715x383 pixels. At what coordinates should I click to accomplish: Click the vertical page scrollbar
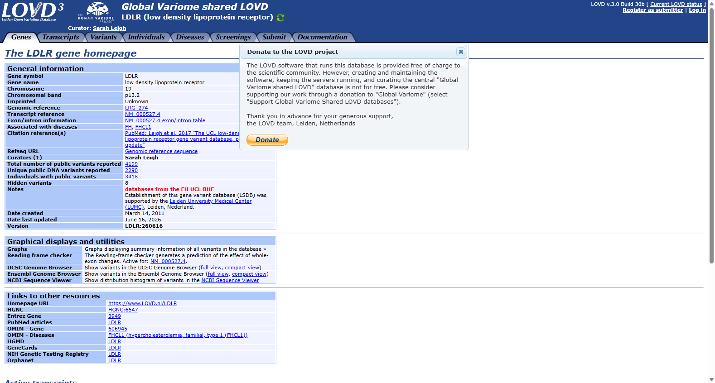711,136
